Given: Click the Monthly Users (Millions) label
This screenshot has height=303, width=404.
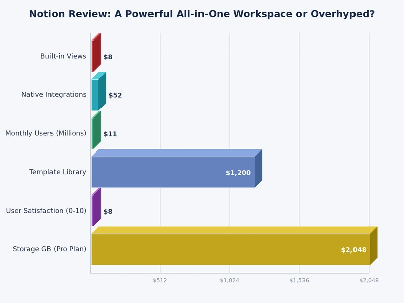Looking at the screenshot, I should (x=46, y=133).
